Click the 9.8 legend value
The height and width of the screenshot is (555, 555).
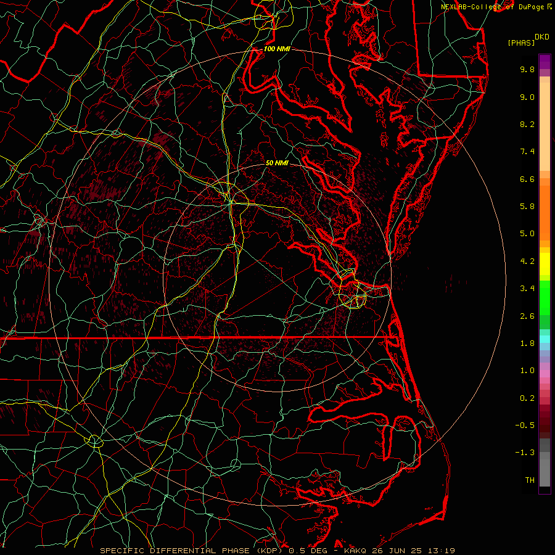tap(527, 69)
